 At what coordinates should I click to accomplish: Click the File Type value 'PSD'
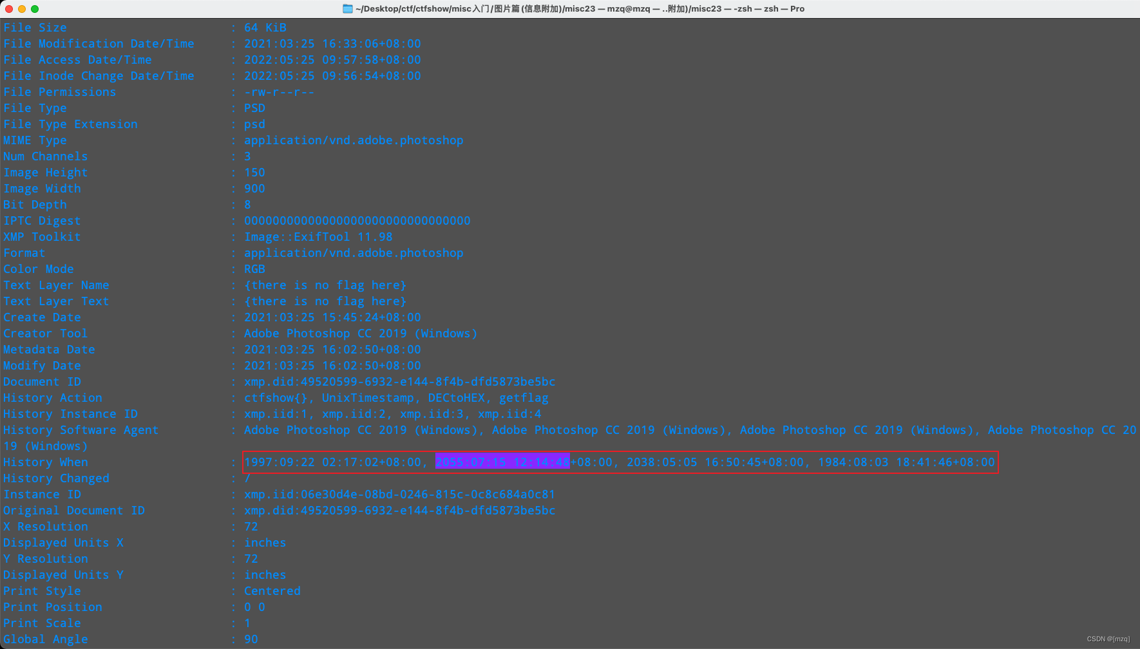point(254,108)
